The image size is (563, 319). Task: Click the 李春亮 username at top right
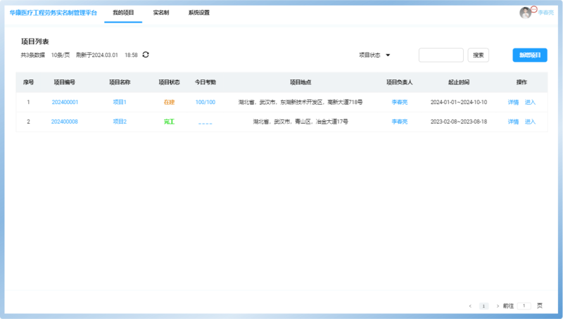point(546,13)
